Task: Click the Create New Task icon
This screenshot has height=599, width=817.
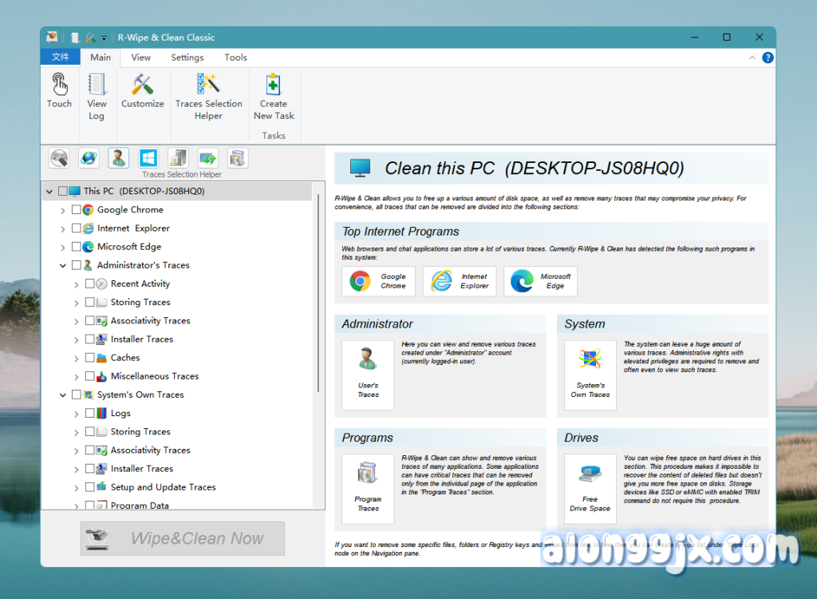Action: tap(274, 96)
